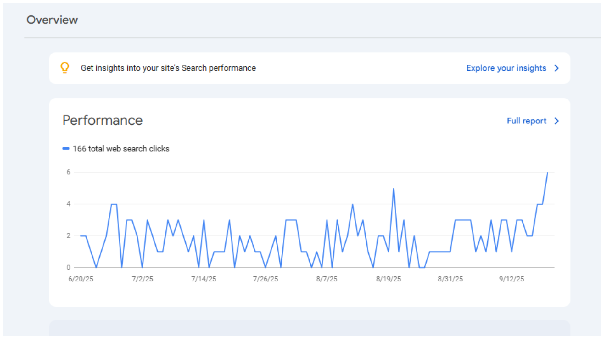Click the lightbulb insights icon
Screen dimensions: 604x340
click(65, 68)
